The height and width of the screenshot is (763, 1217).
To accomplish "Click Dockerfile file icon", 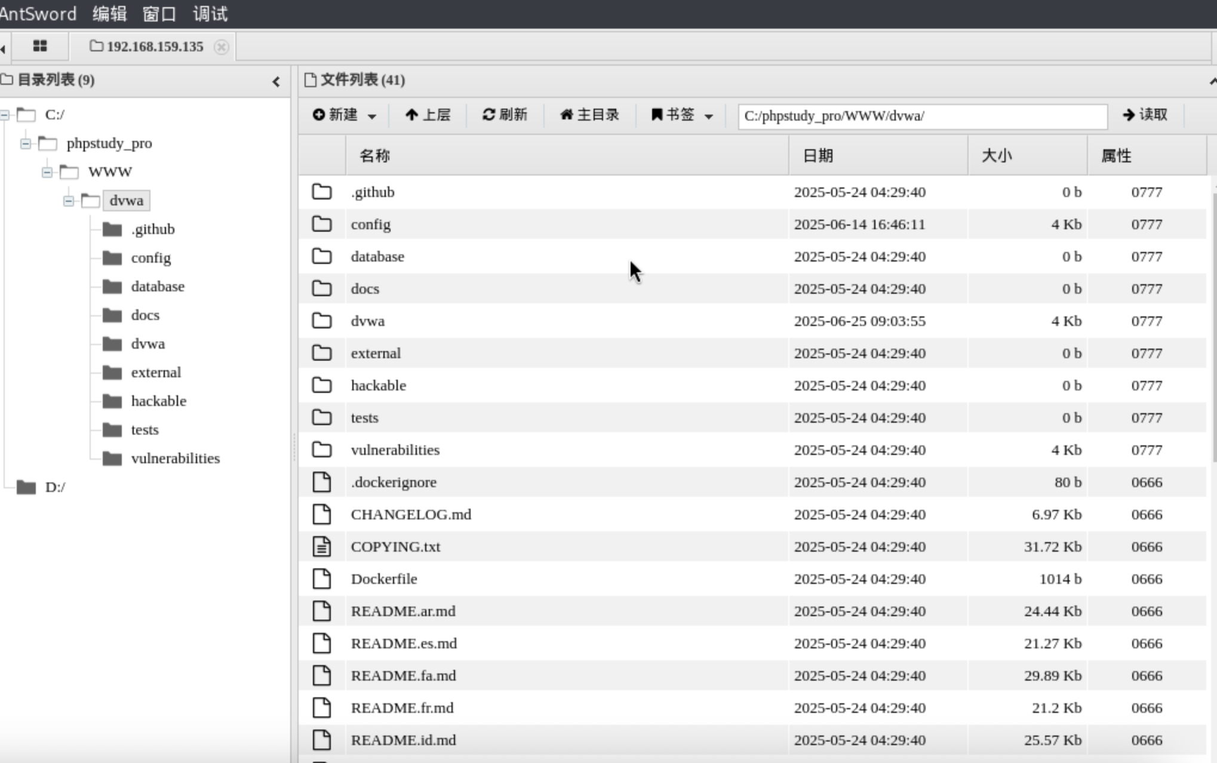I will (322, 579).
